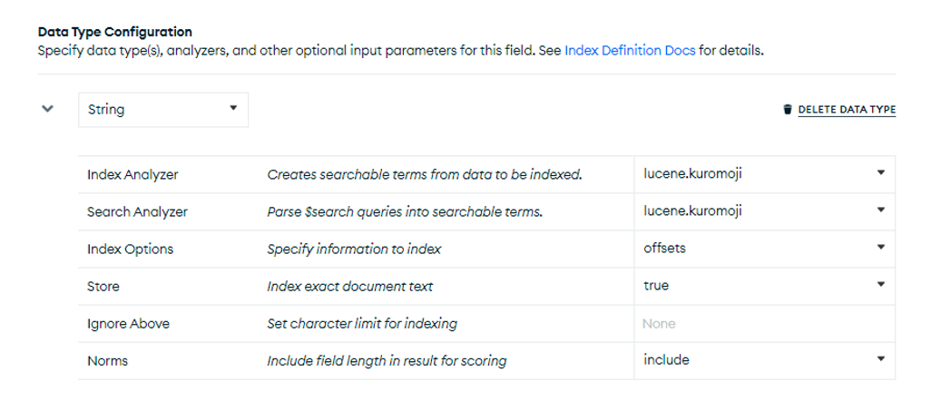This screenshot has height=411, width=941.
Task: Click the Store row dropdown arrow
Action: 880,284
